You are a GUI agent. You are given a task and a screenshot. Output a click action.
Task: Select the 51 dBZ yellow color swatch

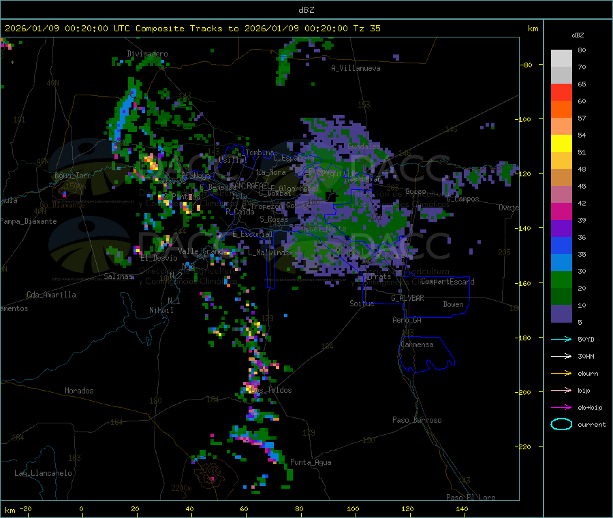click(x=561, y=144)
